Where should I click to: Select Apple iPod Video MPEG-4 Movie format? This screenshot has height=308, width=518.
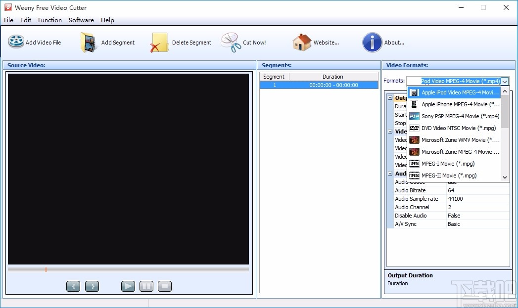(x=454, y=92)
